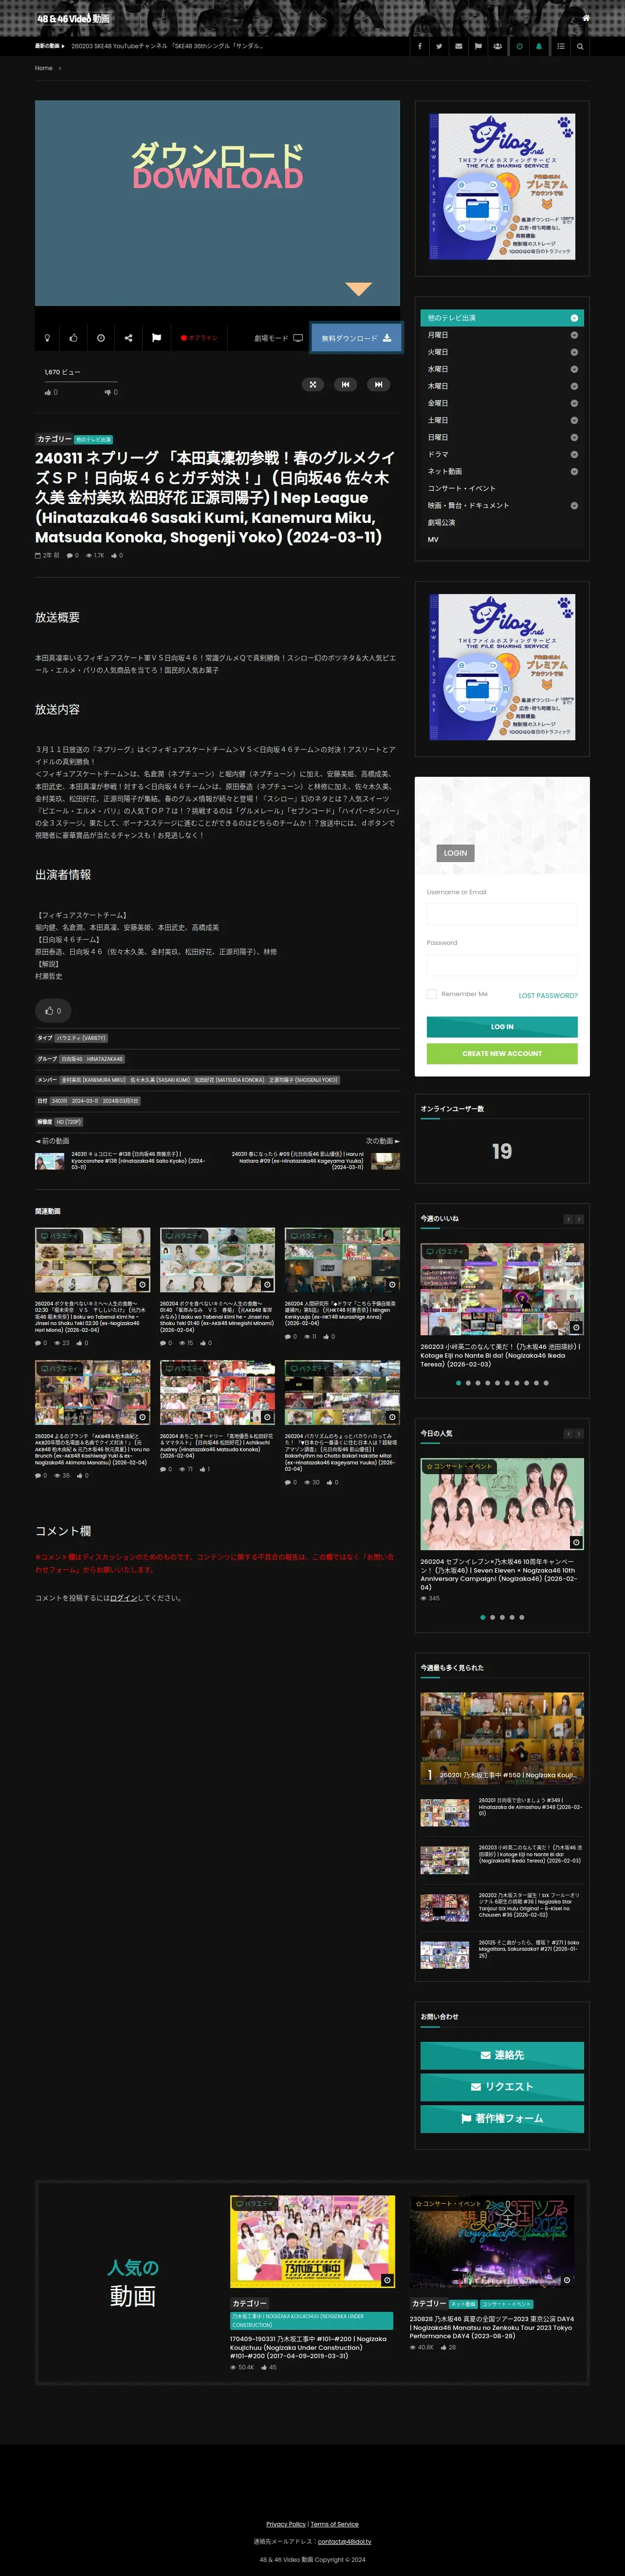Open the home icon in the header

585,18
